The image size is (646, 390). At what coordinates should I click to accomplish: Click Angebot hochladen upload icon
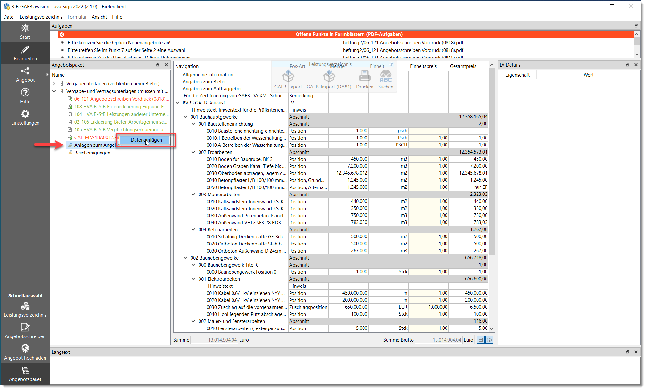[x=25, y=349]
